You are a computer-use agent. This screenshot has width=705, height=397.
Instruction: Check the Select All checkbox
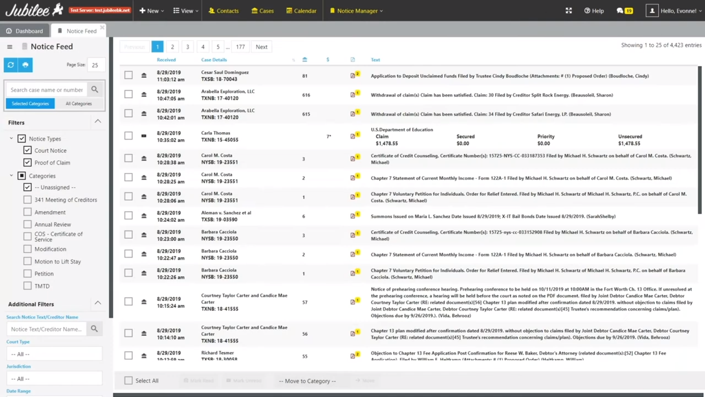coord(129,380)
